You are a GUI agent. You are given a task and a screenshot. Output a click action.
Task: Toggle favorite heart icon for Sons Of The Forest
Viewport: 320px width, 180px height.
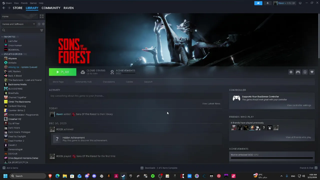[312, 72]
